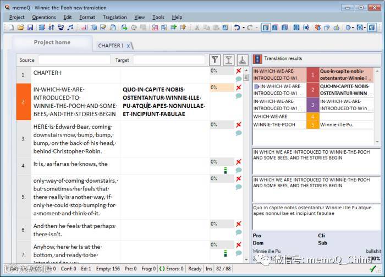The image size is (385, 277).
Task: Click red X status of segment 7
Action: [238, 245]
